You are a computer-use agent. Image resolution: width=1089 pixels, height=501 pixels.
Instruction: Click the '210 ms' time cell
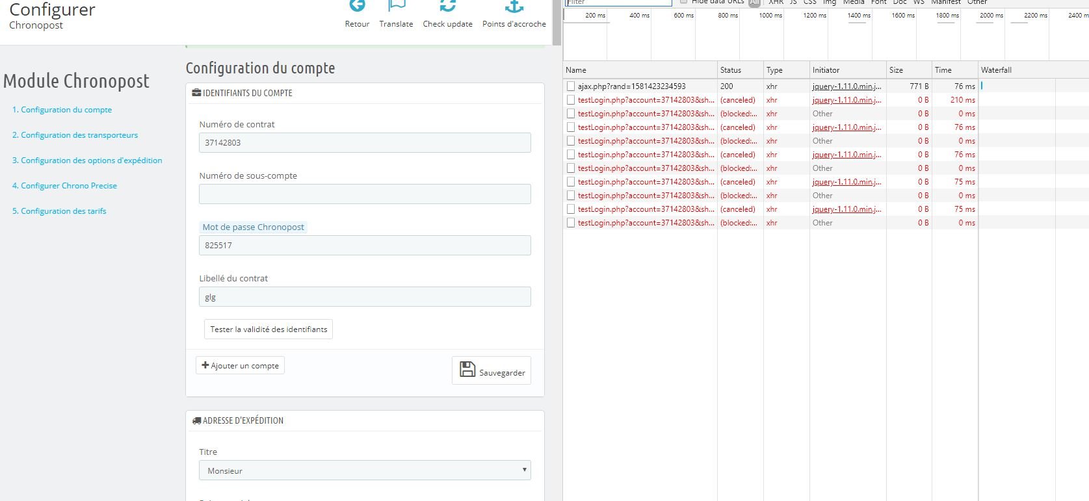[x=962, y=99]
